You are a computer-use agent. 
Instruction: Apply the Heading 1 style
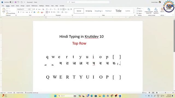[98, 11]
